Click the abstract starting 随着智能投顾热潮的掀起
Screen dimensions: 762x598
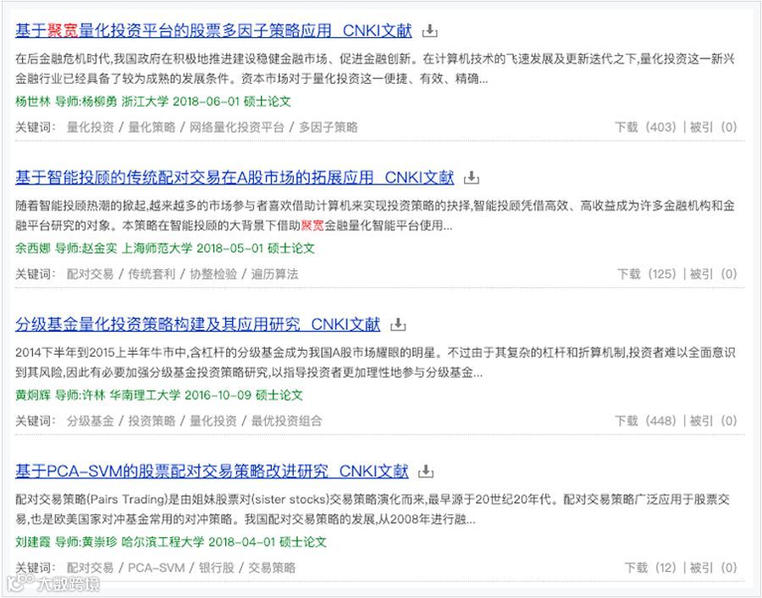click(x=375, y=215)
